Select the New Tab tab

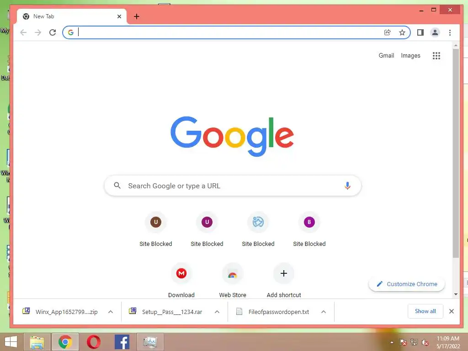click(72, 16)
